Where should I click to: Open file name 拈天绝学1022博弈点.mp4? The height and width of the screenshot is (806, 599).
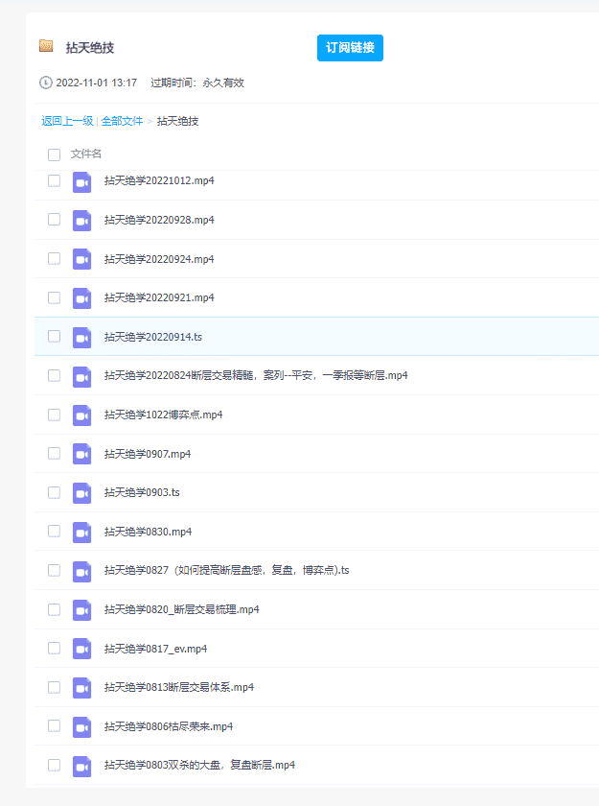163,415
